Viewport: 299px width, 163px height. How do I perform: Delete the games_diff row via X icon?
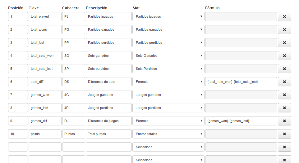(x=284, y=121)
